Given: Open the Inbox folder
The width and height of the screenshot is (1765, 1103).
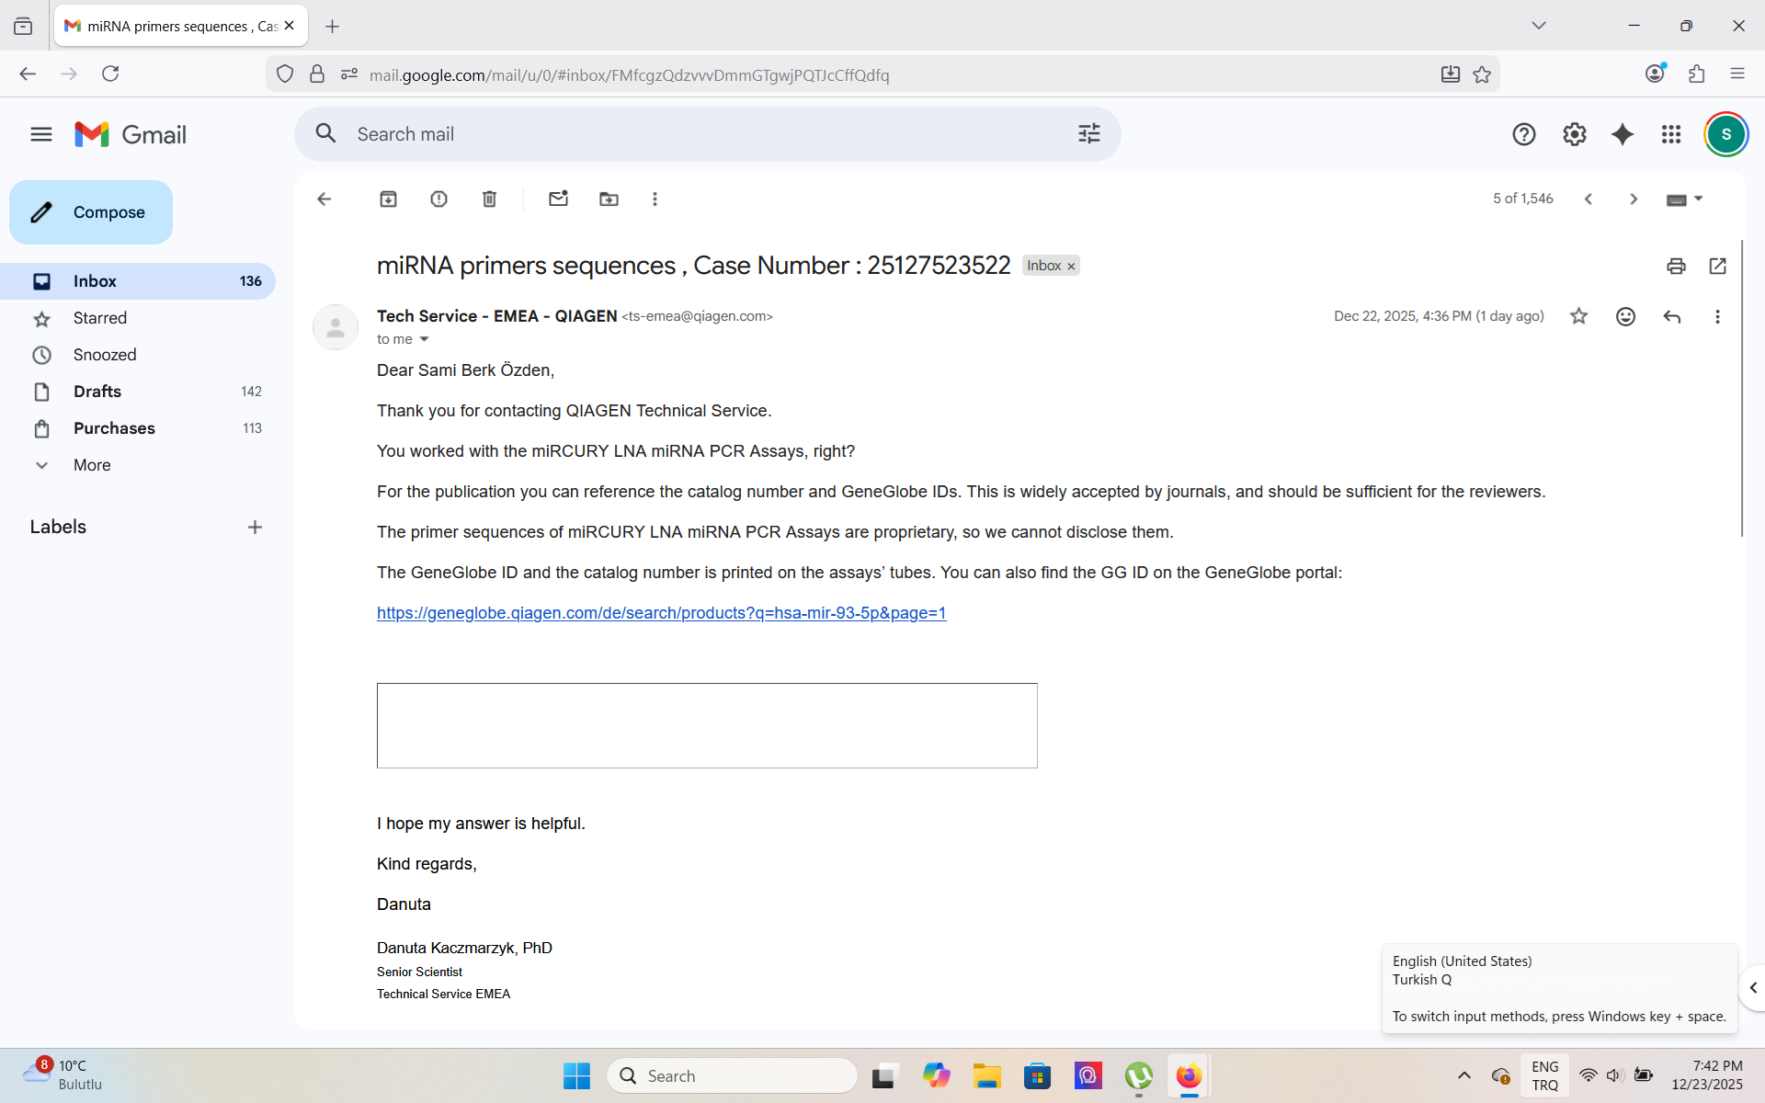Looking at the screenshot, I should point(138,281).
